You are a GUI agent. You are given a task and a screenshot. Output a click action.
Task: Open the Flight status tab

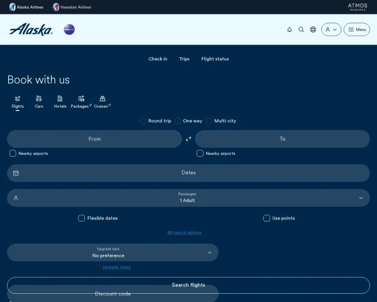(x=215, y=59)
